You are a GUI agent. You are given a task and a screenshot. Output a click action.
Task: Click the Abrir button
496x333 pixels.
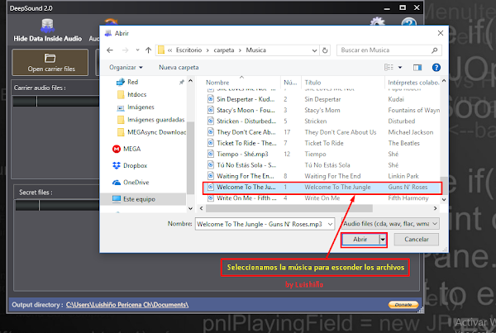pos(360,240)
